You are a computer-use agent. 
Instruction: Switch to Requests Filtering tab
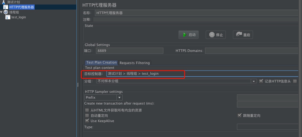135,63
